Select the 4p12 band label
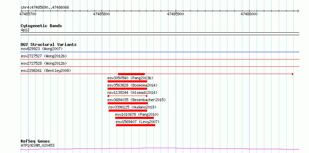Viewport: 309px width, 153px height. click(25, 30)
